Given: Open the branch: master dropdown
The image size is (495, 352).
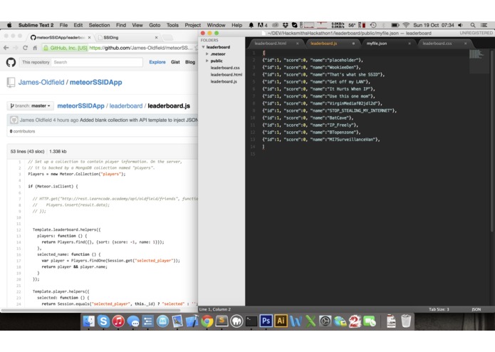Looking at the screenshot, I should 31,105.
